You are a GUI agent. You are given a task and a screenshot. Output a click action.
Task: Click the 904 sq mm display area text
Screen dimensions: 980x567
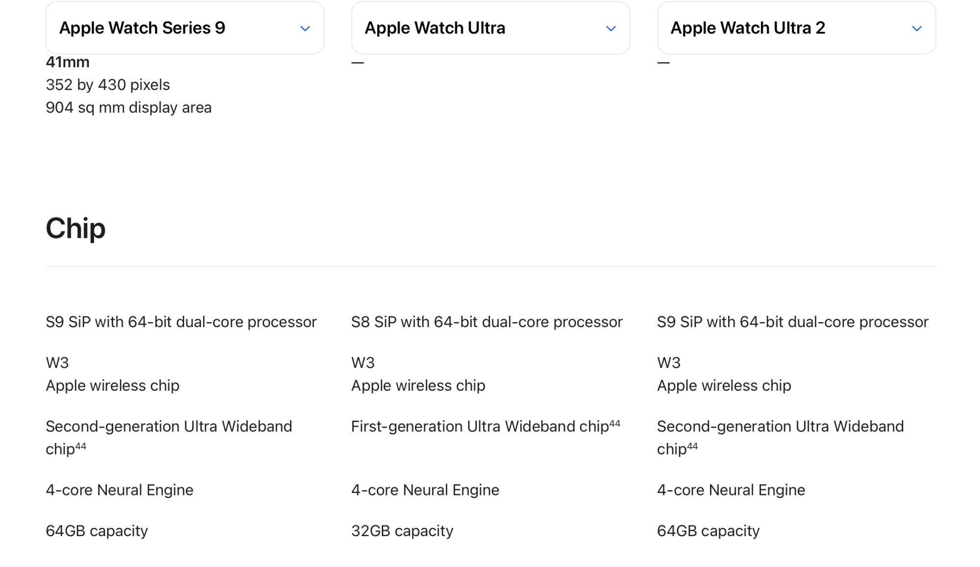pyautogui.click(x=128, y=108)
